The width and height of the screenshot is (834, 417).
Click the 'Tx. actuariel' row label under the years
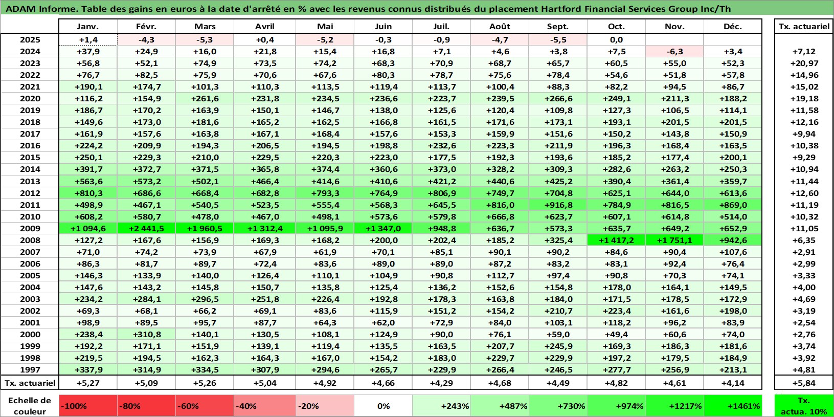pyautogui.click(x=30, y=383)
